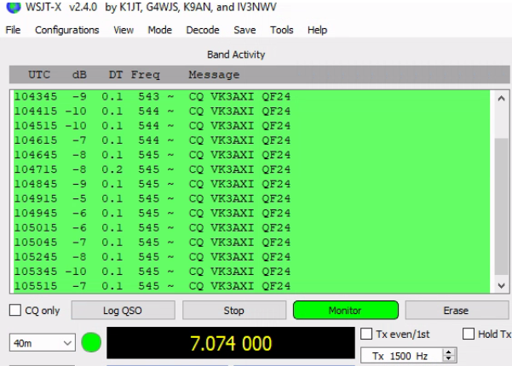The width and height of the screenshot is (512, 366).
Task: Click Erase to clear band activity
Action: pyautogui.click(x=457, y=312)
